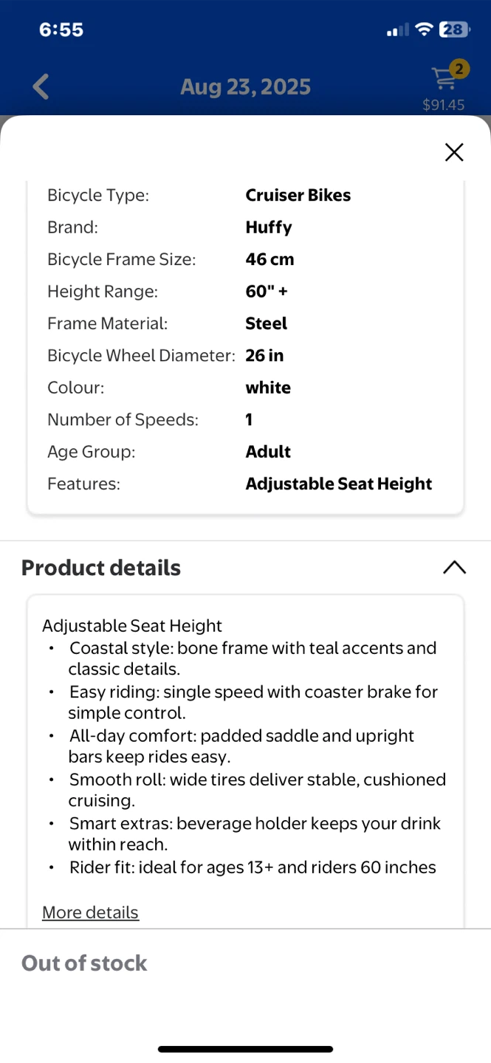
Task: Tap the status bar clock 6:55
Action: pos(61,30)
